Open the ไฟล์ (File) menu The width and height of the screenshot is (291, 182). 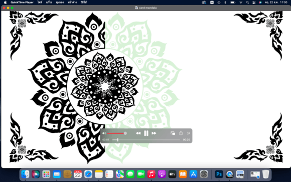point(40,3)
